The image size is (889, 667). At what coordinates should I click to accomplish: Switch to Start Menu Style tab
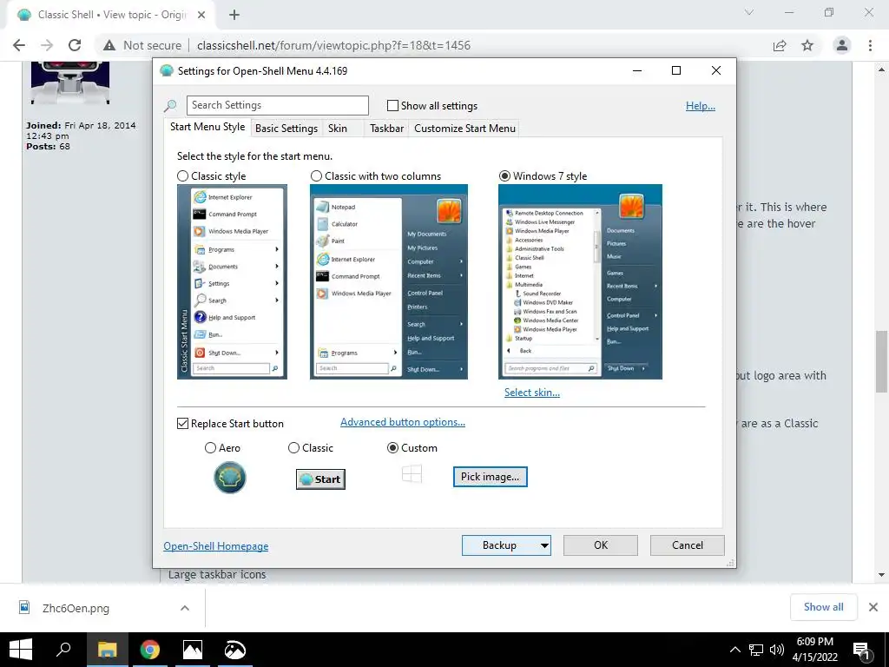[207, 127]
